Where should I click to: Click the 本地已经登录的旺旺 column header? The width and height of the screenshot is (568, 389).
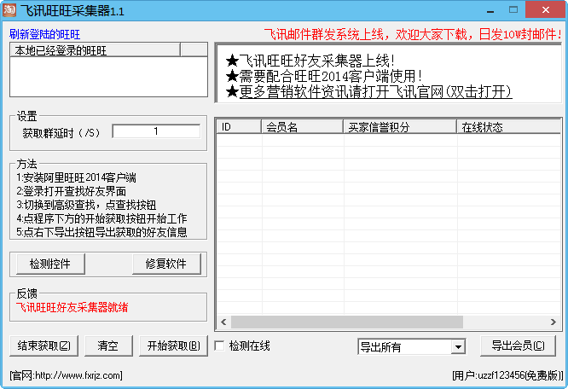pos(95,50)
